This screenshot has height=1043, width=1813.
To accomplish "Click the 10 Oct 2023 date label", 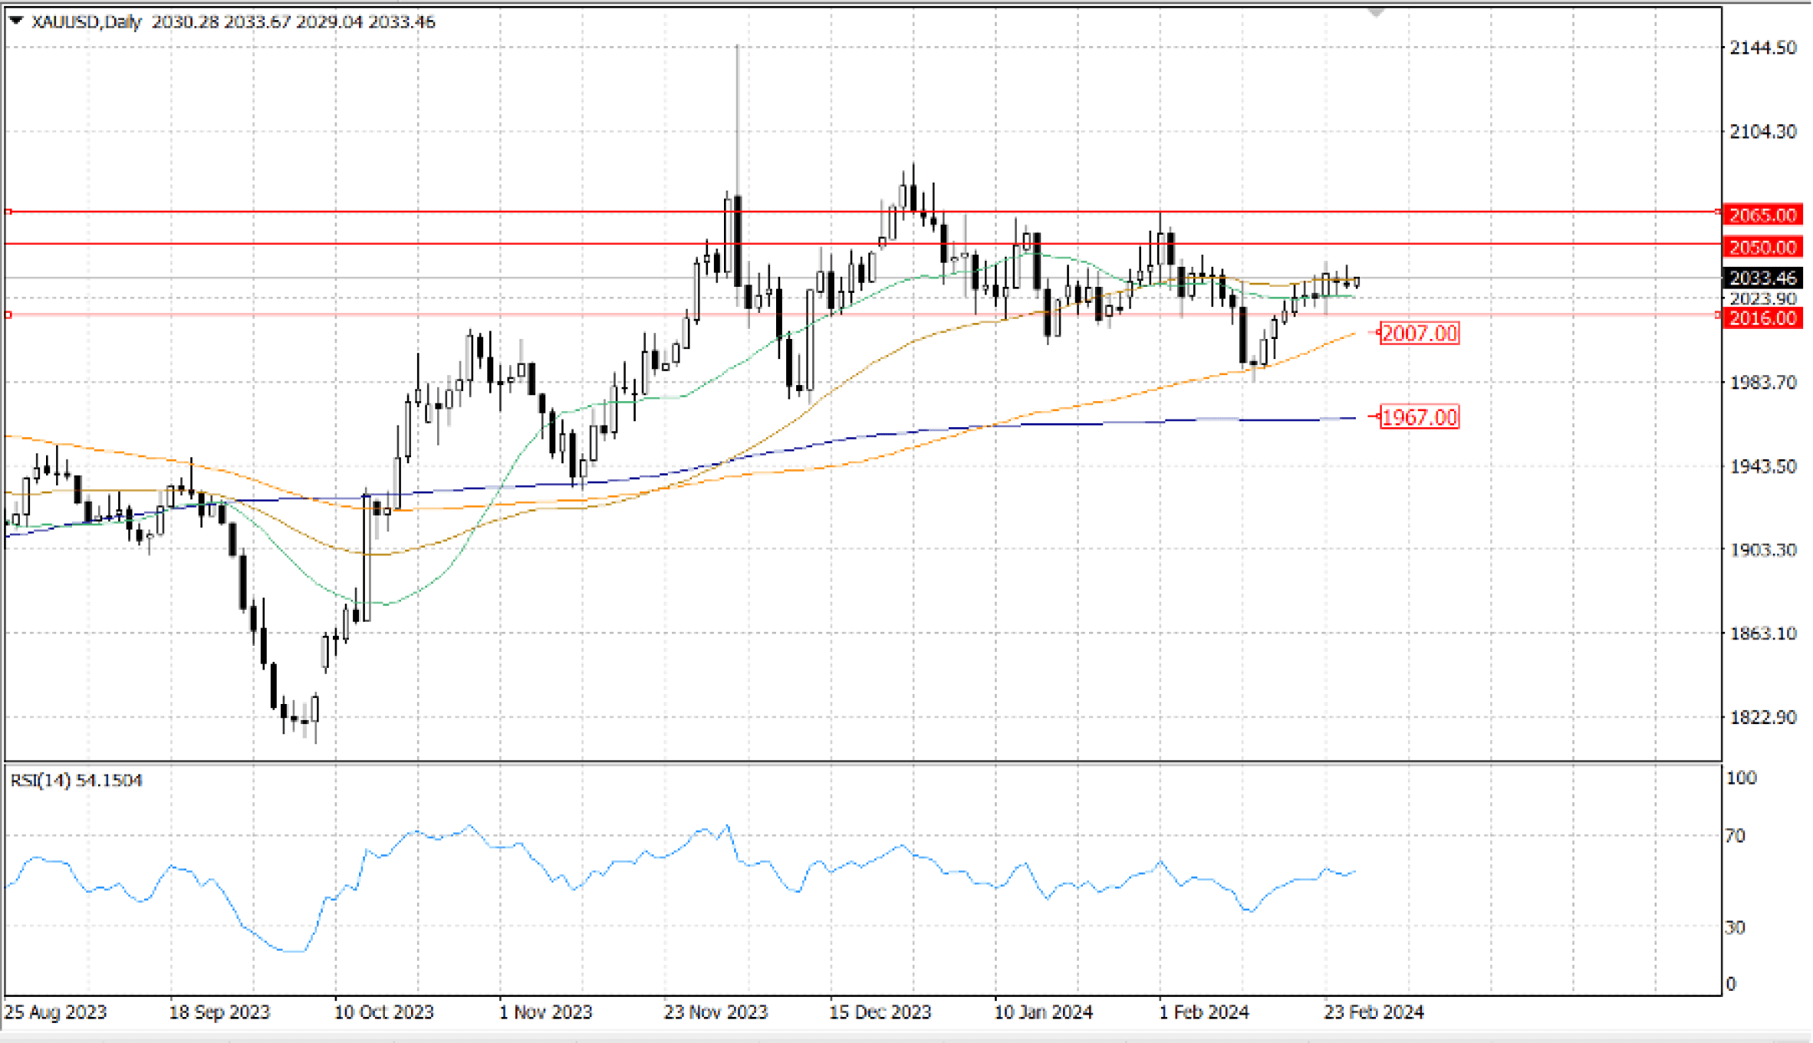I will 383,1012.
